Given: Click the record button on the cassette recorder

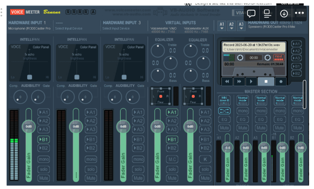Looking at the screenshot, I should click(281, 81).
